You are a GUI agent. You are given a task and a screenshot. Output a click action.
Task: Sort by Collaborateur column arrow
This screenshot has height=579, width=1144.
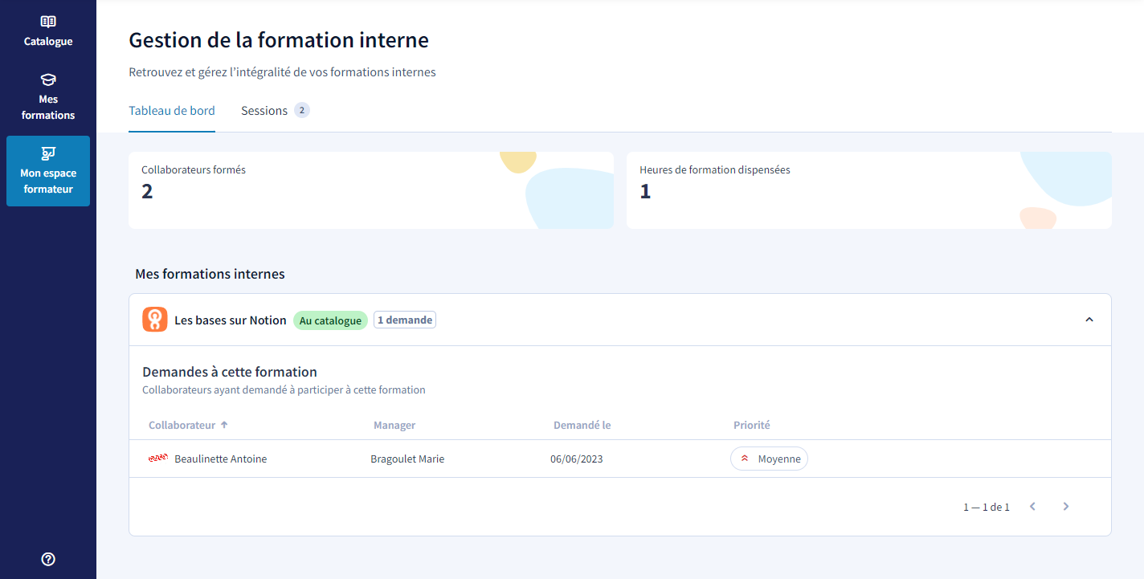(x=224, y=425)
